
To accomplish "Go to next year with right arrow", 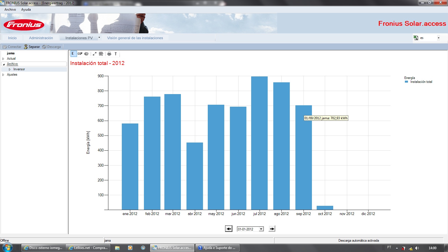I will pos(272,229).
